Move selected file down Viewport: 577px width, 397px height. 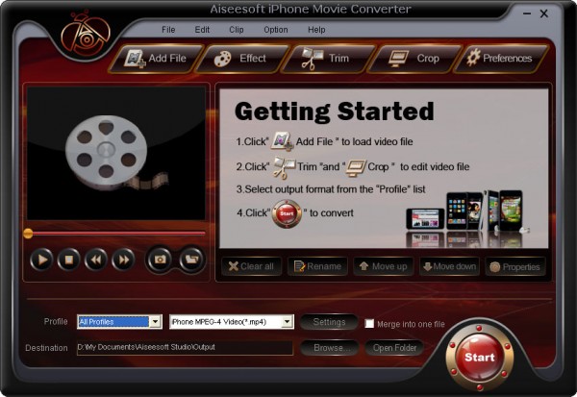point(450,266)
